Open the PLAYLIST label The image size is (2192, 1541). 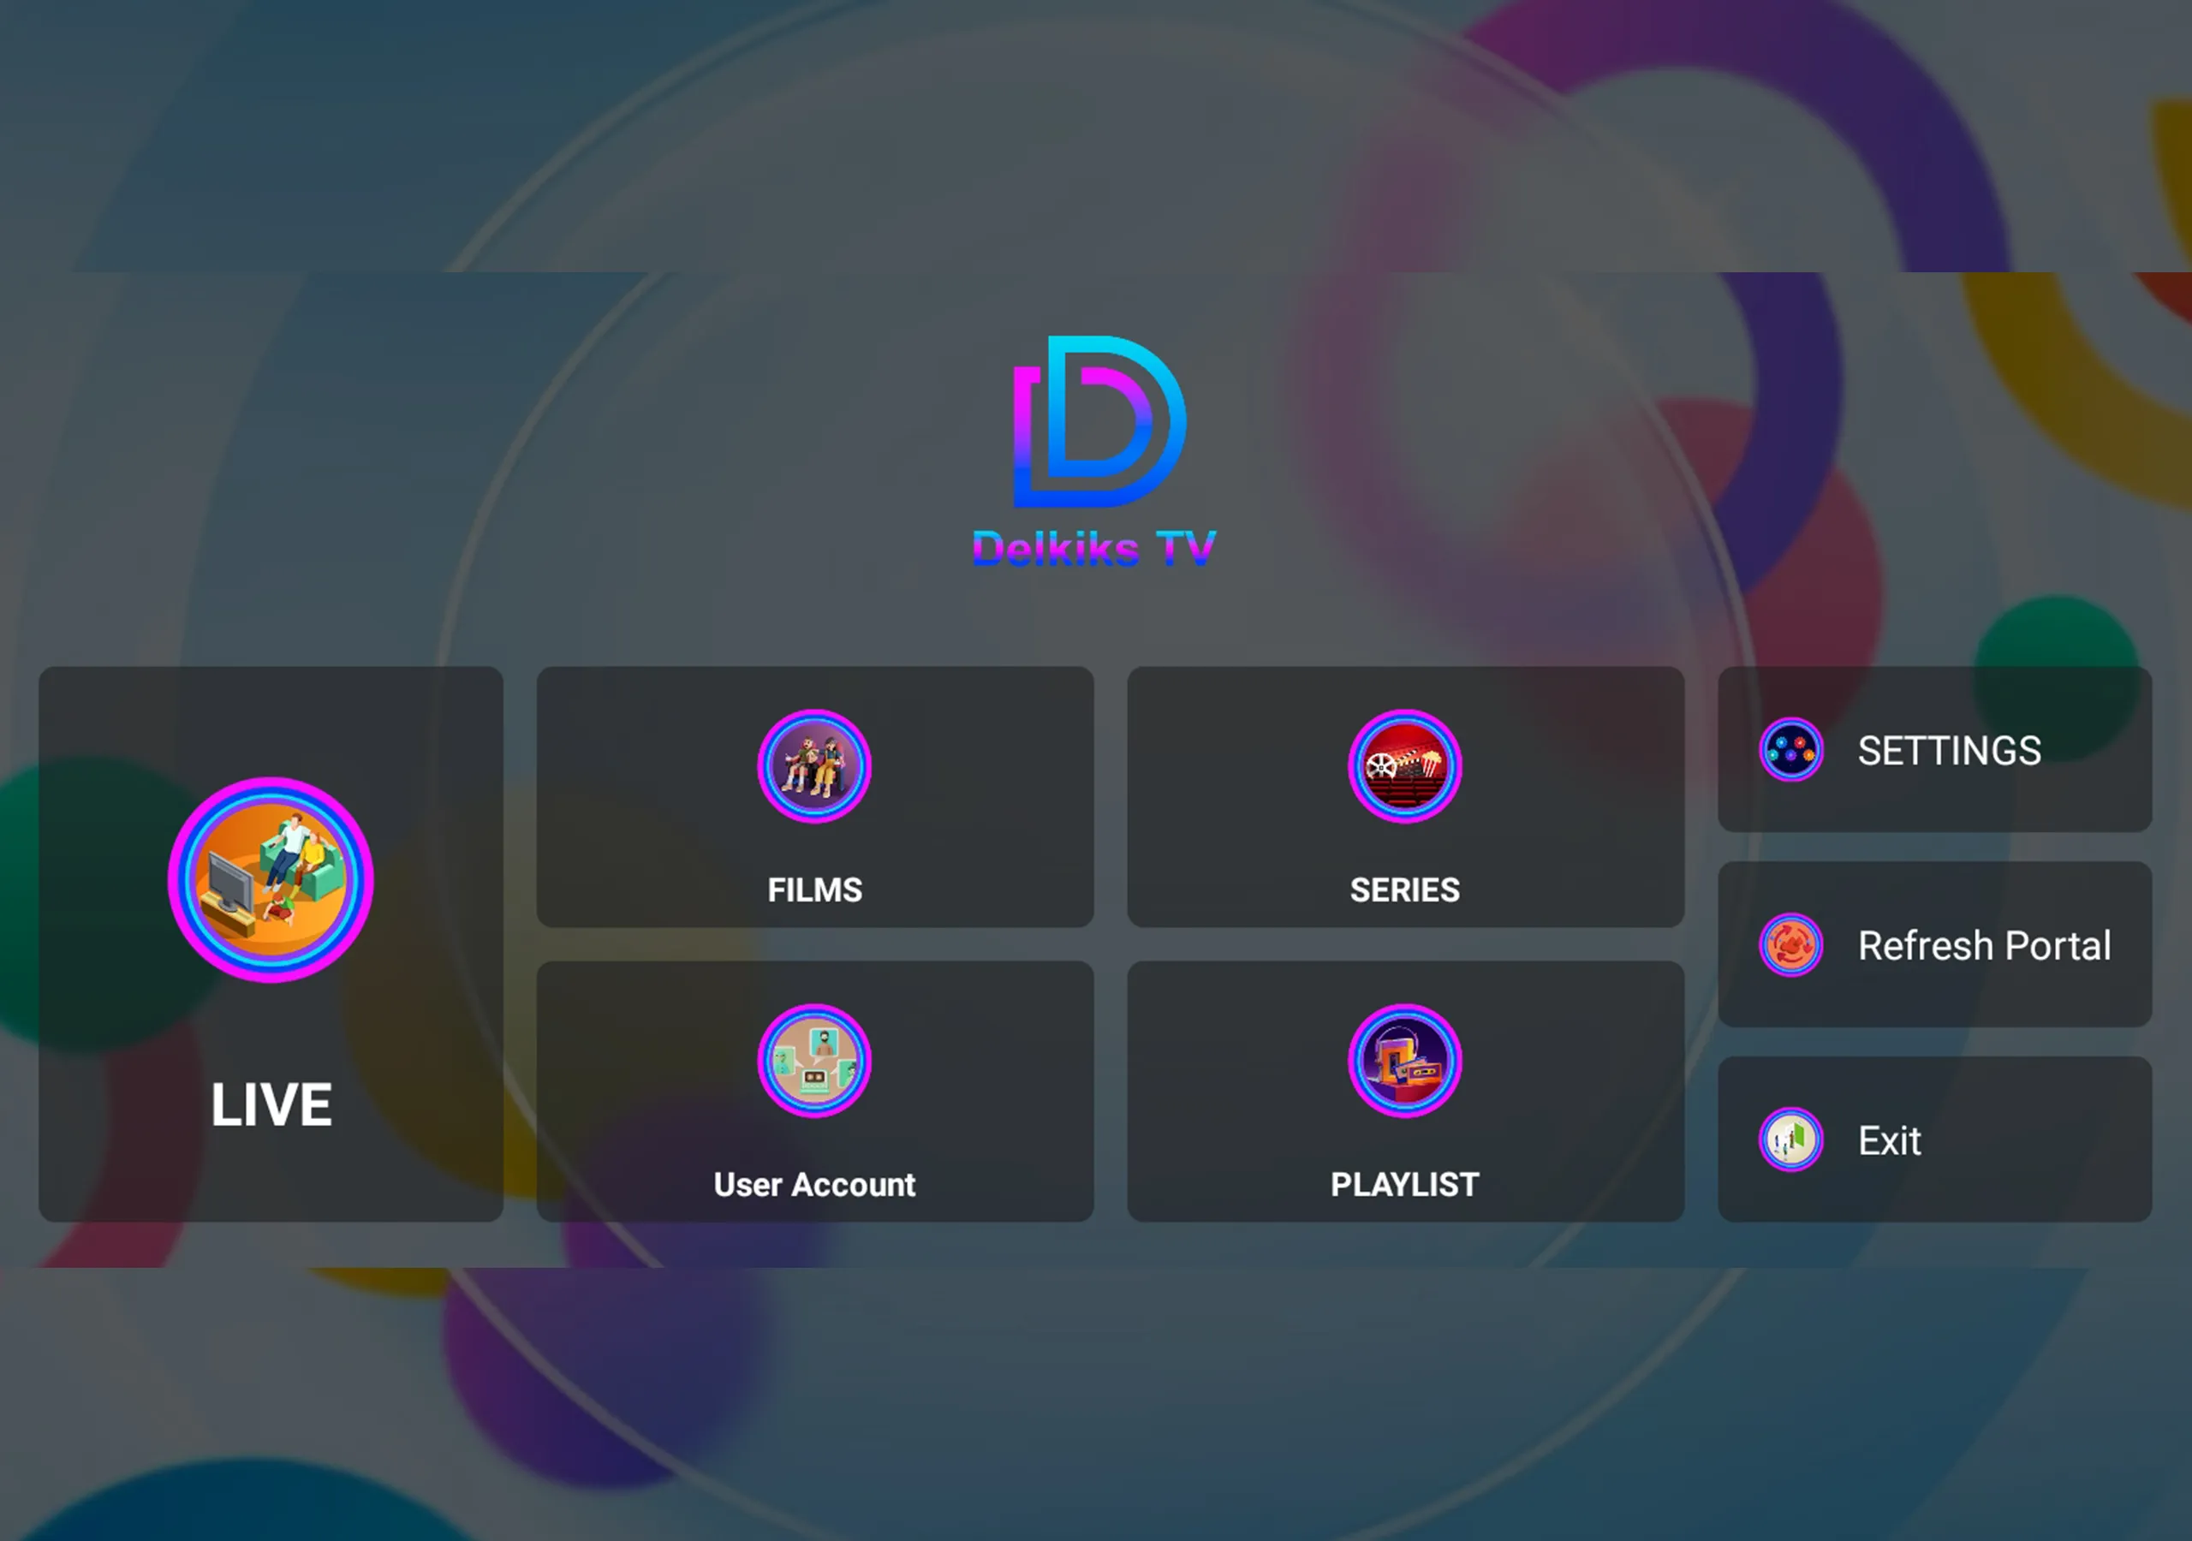coord(1404,1185)
